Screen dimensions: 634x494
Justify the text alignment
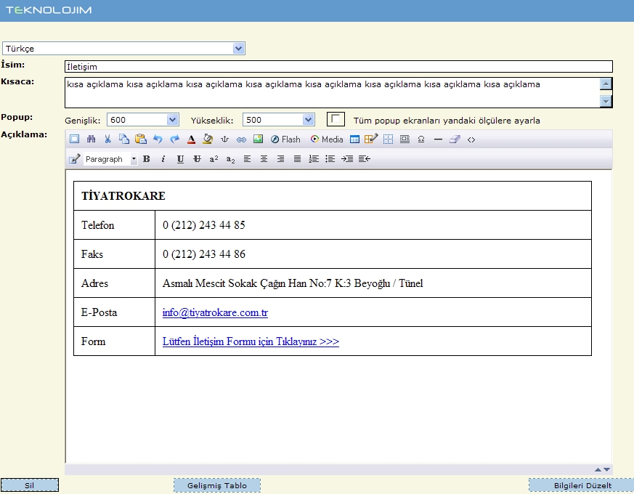click(297, 159)
